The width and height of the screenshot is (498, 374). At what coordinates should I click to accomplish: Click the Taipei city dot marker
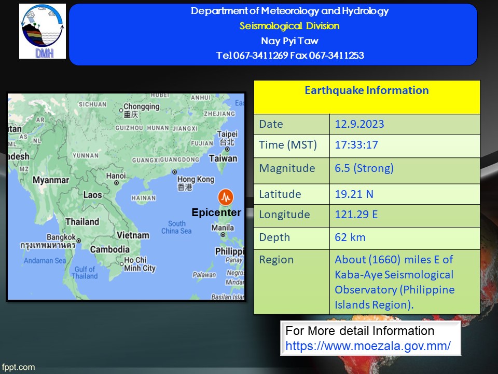227,149
